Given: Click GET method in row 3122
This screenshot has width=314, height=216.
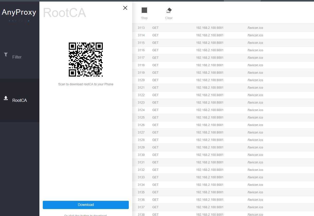Looking at the screenshot, I should pyautogui.click(x=155, y=95).
